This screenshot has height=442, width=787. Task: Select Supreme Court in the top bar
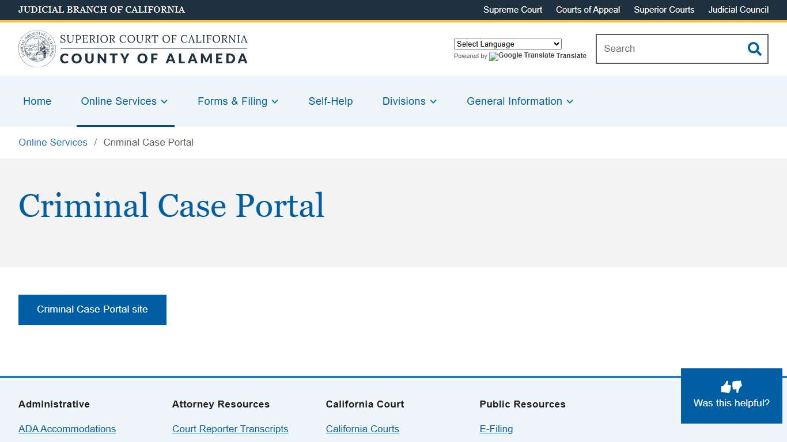512,10
